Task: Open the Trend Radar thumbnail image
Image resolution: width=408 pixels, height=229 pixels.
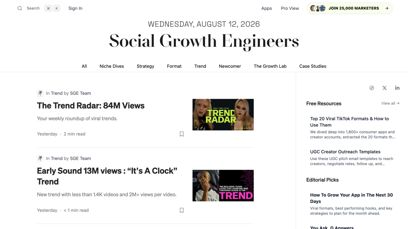Action: 223,115
